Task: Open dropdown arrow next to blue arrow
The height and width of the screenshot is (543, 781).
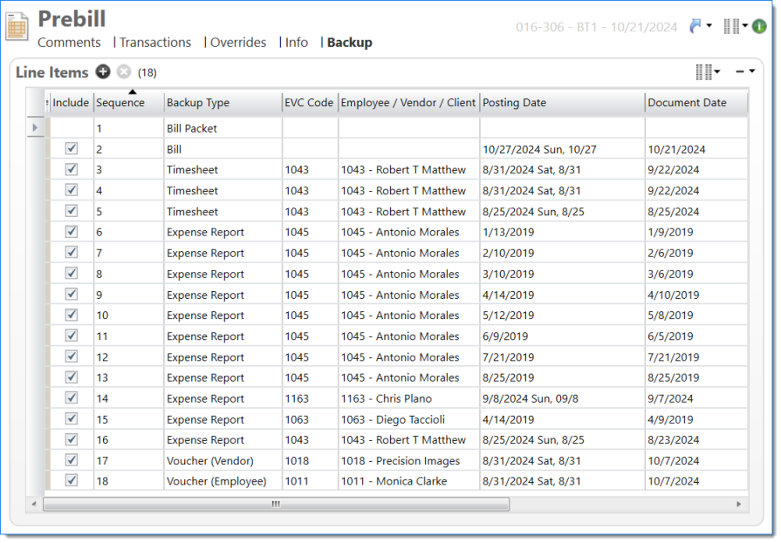Action: click(x=709, y=27)
